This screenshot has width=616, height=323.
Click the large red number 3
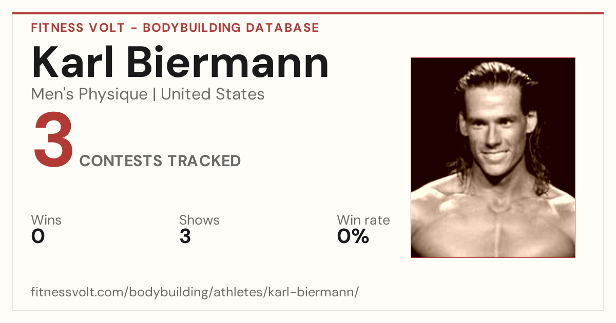point(53,140)
